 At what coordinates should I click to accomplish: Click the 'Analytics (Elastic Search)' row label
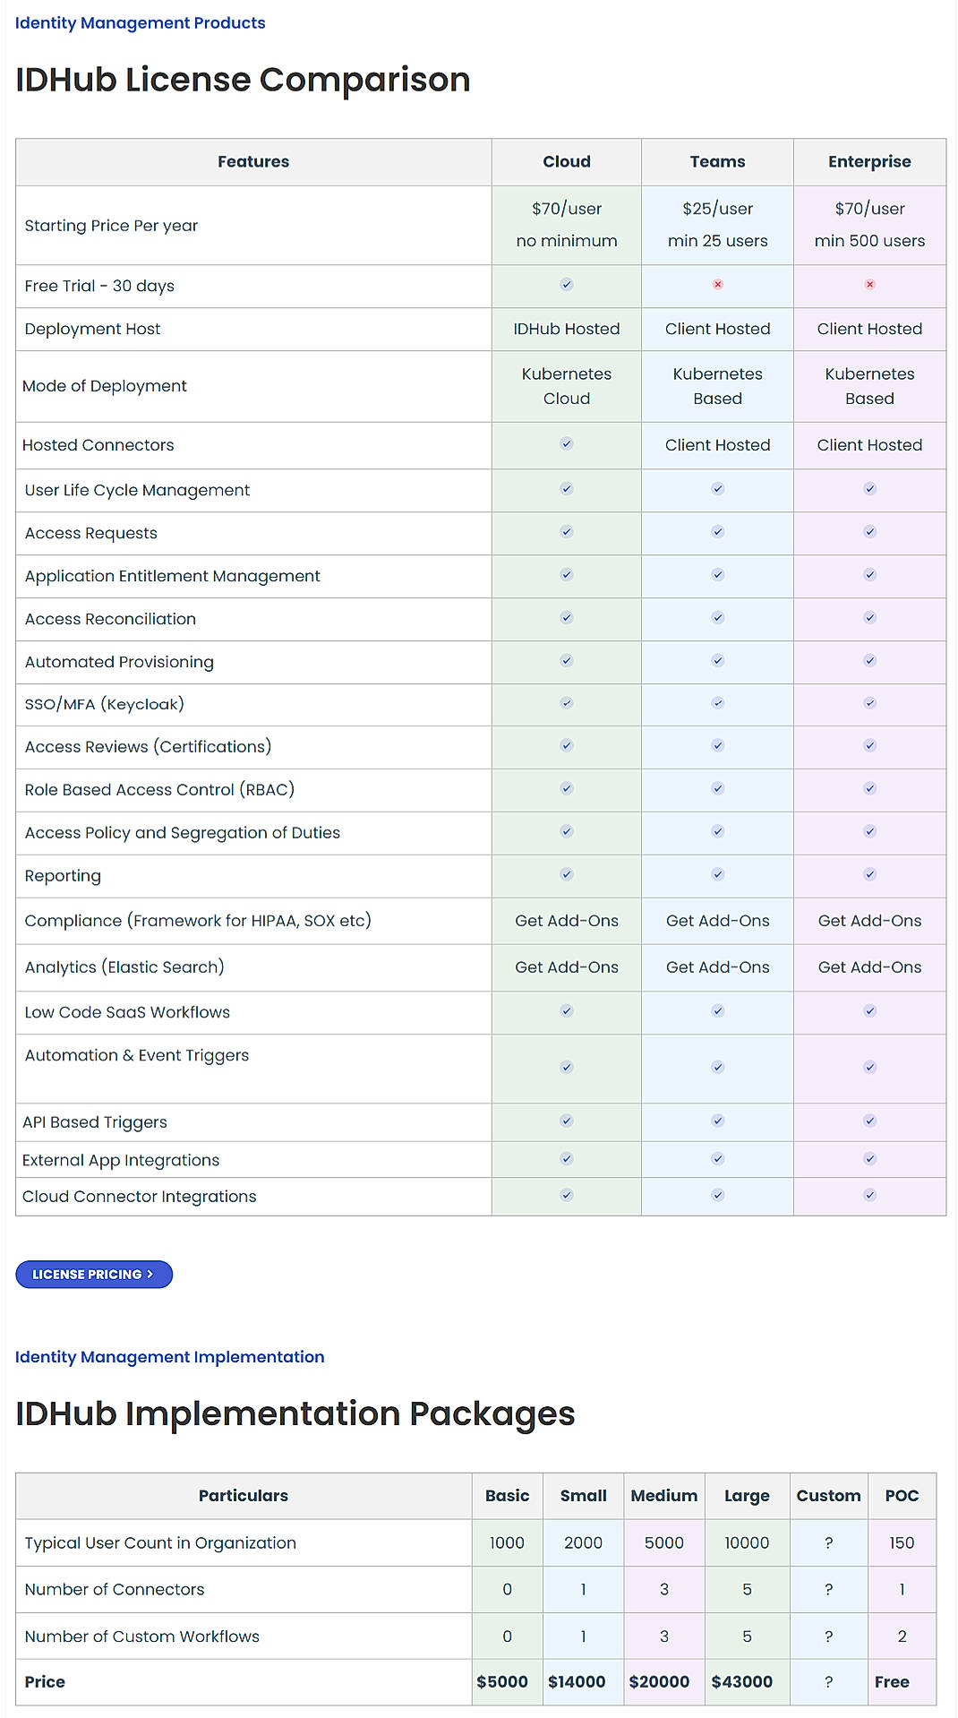(x=124, y=967)
